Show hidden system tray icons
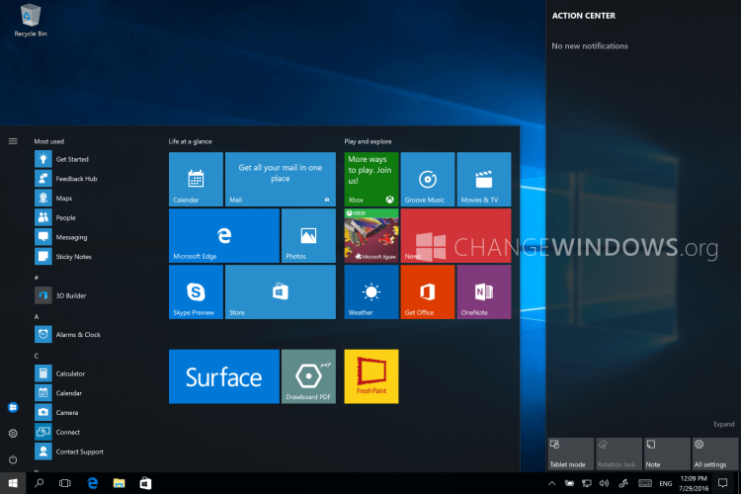This screenshot has width=741, height=494. click(x=551, y=483)
